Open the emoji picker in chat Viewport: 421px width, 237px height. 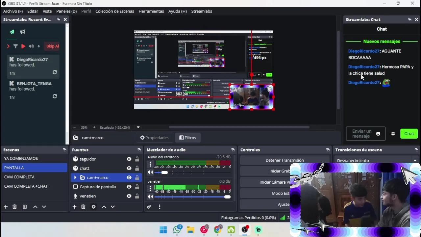point(378,134)
